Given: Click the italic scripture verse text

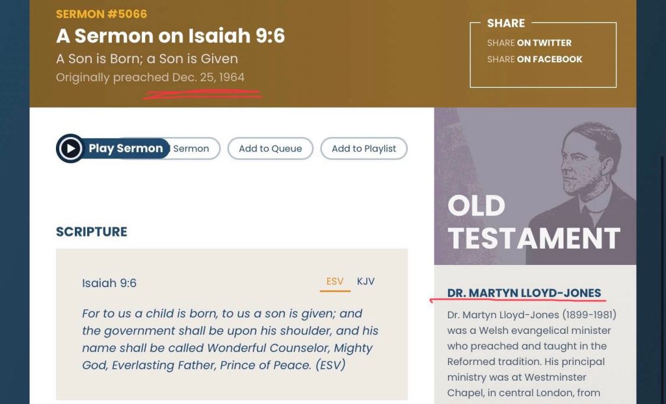Looking at the screenshot, I should point(230,339).
